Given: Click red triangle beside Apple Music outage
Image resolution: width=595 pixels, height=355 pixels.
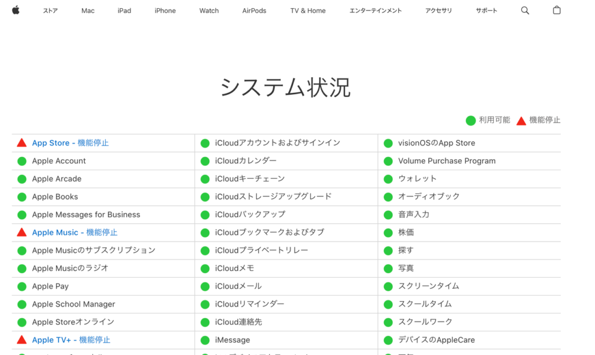Looking at the screenshot, I should (21, 232).
